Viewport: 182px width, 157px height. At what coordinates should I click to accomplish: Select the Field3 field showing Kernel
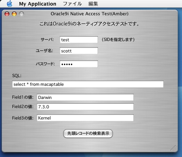(x=85, y=118)
